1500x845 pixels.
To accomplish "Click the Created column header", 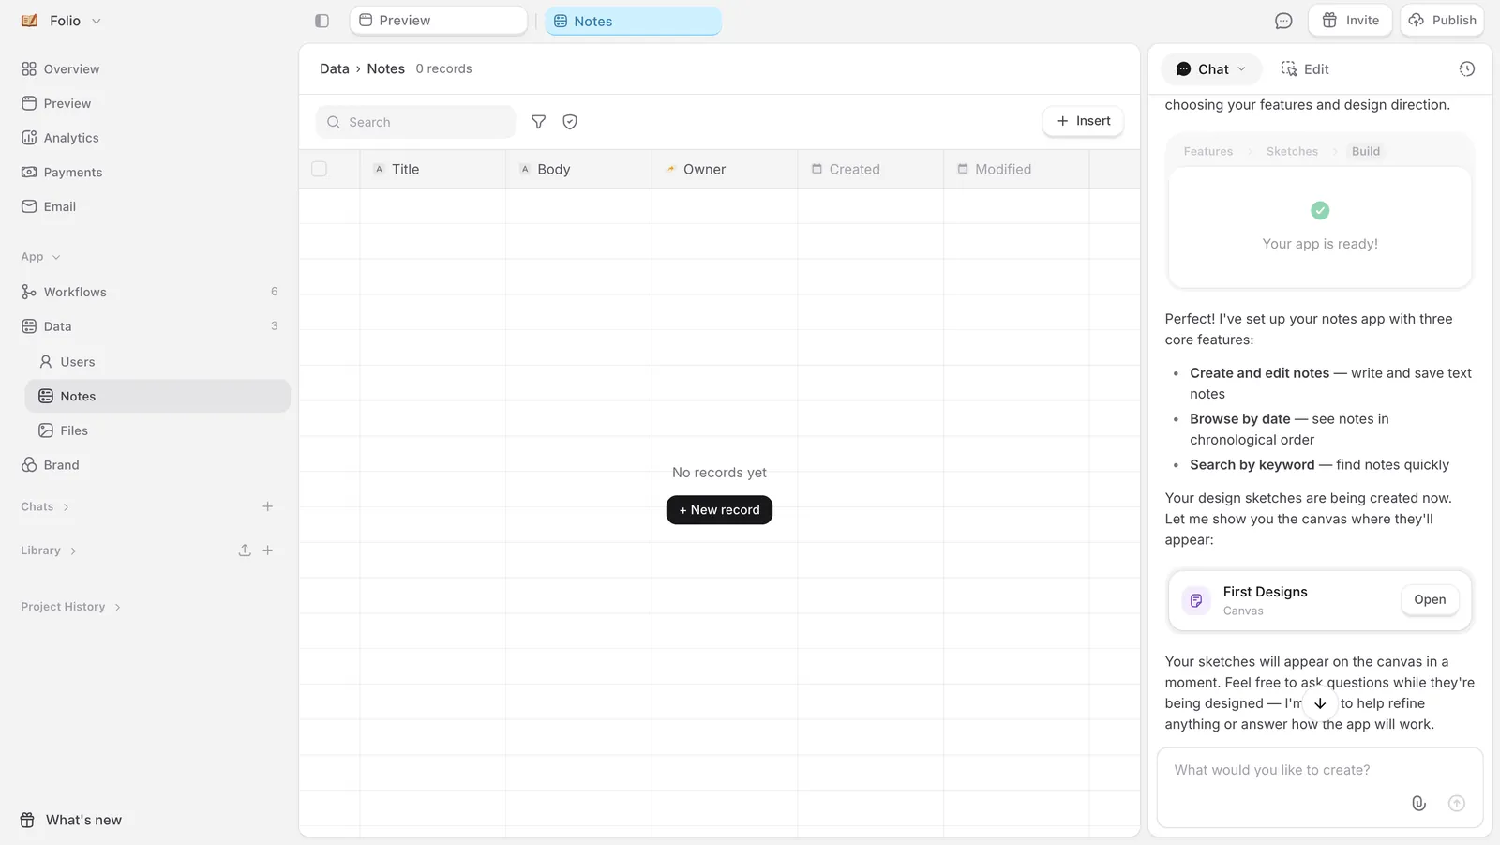I will point(870,169).
